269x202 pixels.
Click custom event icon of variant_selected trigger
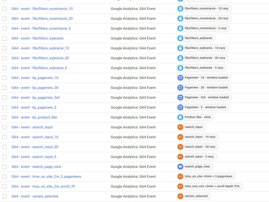point(180,196)
